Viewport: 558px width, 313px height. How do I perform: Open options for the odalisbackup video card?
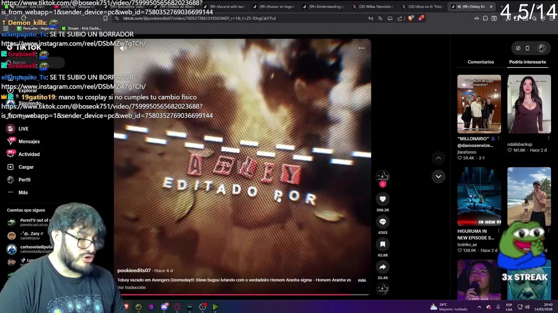[x=548, y=139]
